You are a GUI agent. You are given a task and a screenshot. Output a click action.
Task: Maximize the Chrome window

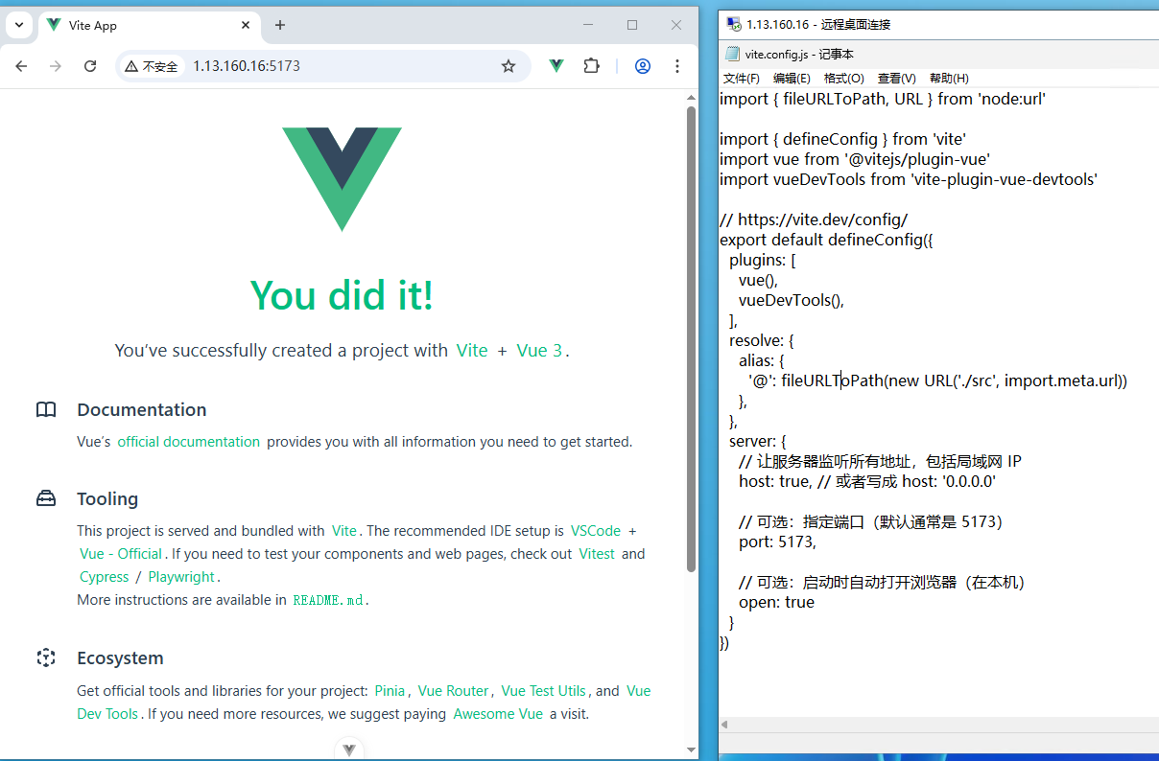point(632,25)
